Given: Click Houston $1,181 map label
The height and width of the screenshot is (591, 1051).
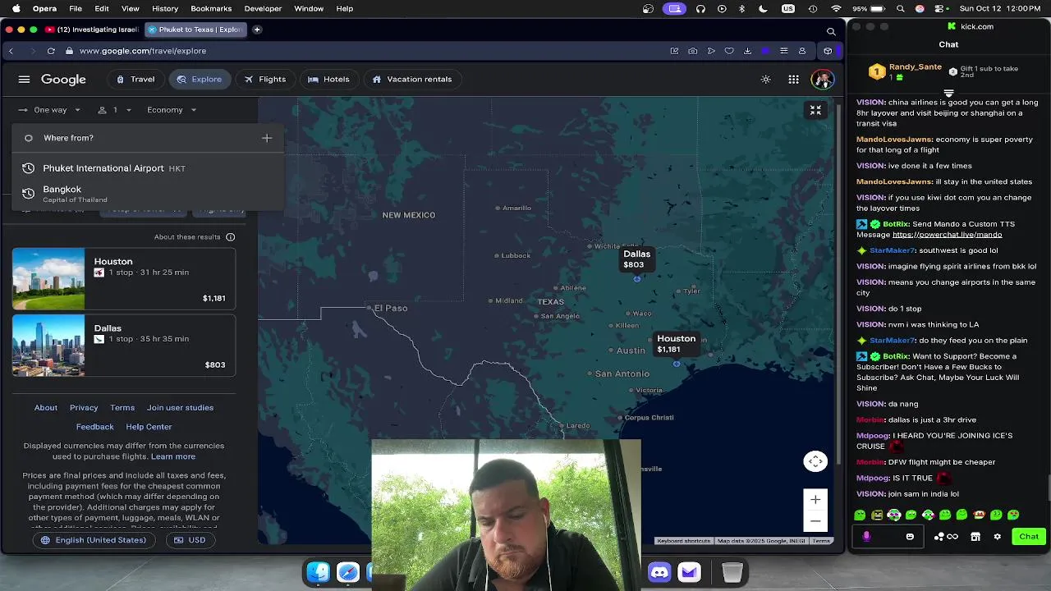Looking at the screenshot, I should click(676, 344).
